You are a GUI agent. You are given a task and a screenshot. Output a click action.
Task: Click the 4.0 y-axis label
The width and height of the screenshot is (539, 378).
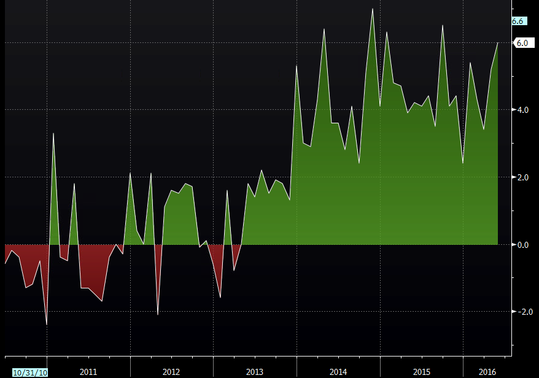[x=523, y=110]
